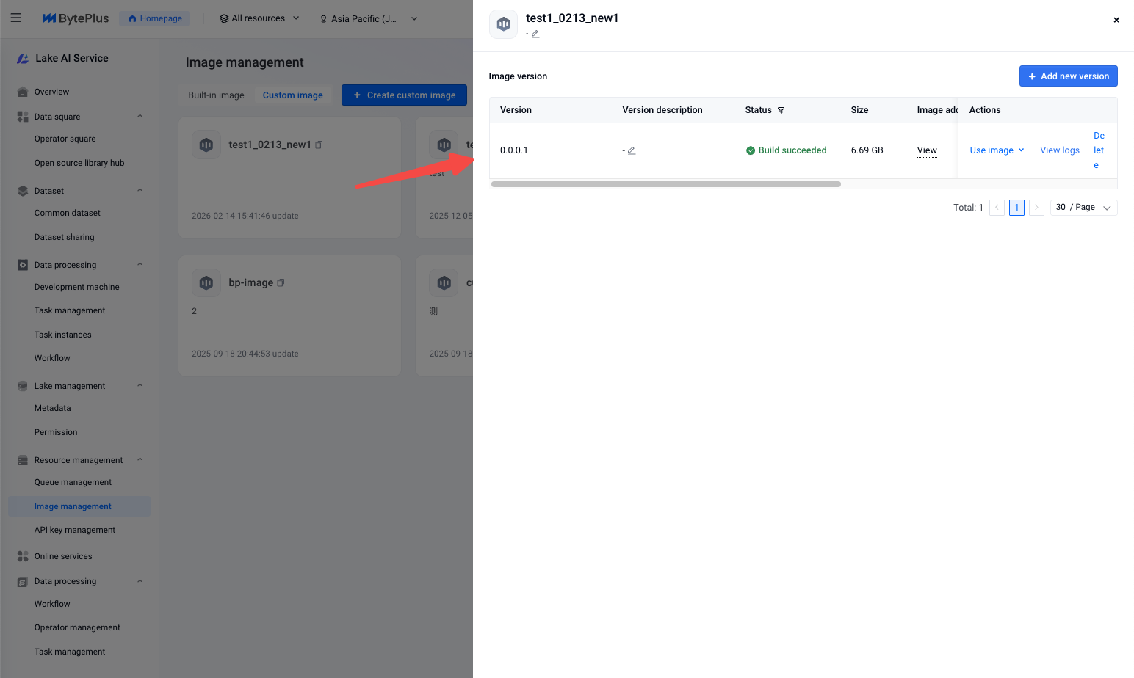Screen dimensions: 1134x678
Task: Copy the bp-image name icon
Action: 281,283
